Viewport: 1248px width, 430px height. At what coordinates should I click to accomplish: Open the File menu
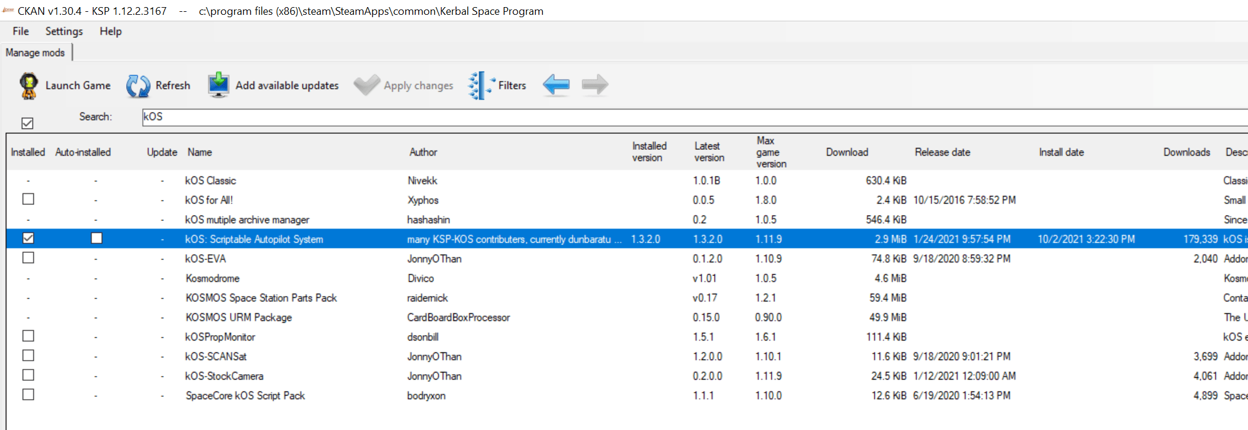click(21, 31)
